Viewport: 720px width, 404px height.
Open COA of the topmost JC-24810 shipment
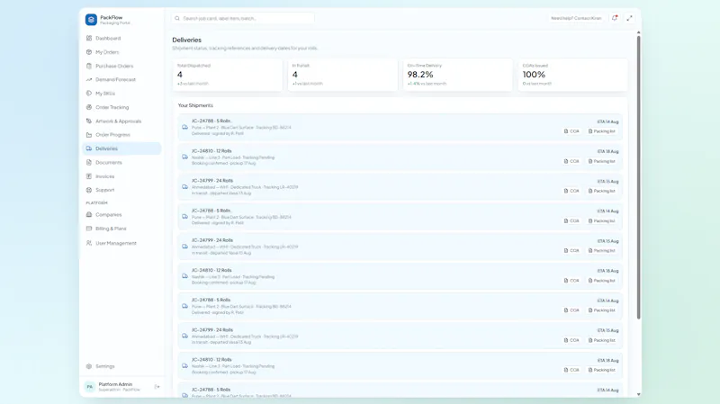(x=571, y=161)
